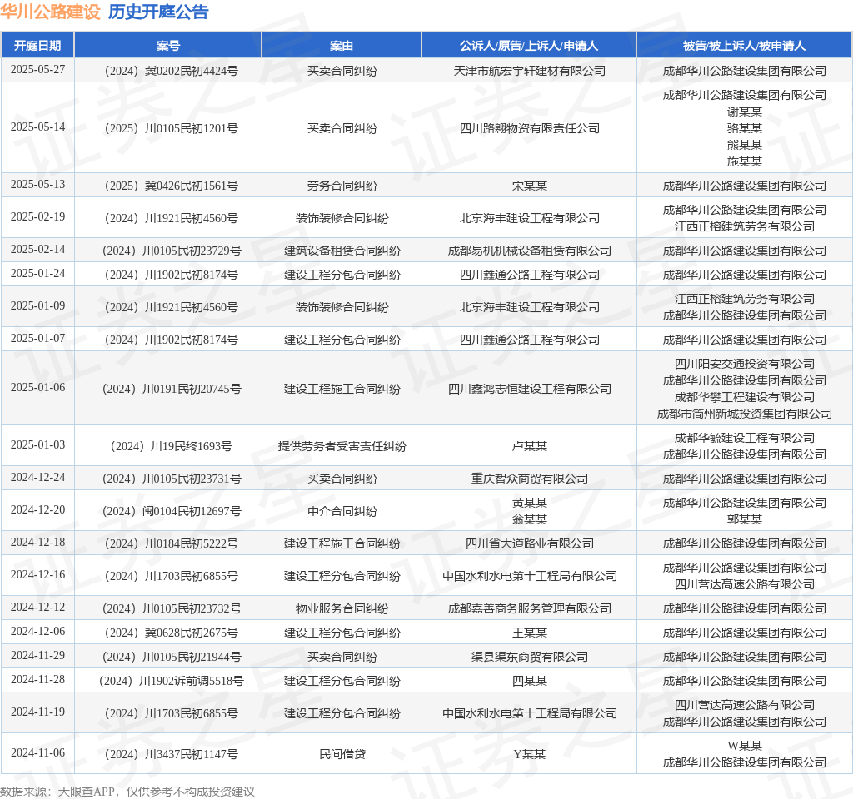The height and width of the screenshot is (799, 853).
Task: Click defendant W某某
Action: pyautogui.click(x=744, y=746)
